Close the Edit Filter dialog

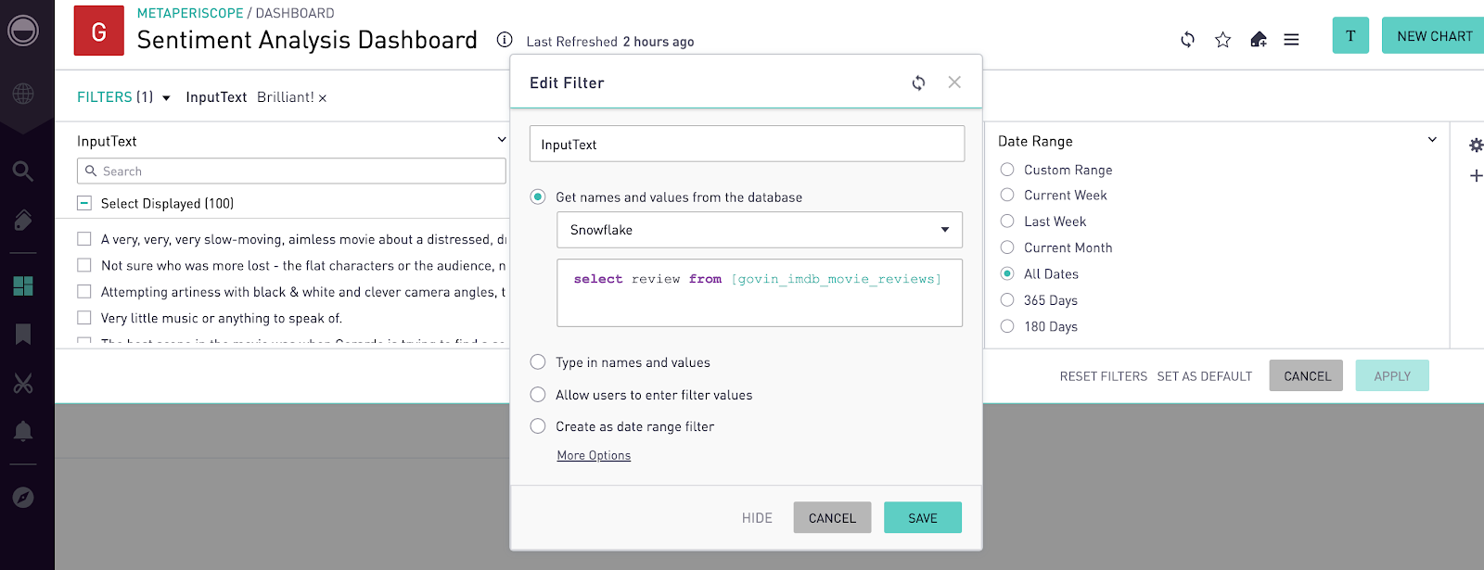[954, 82]
